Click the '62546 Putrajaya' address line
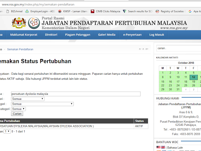The height and width of the screenshot is (151, 201). tap(186, 125)
